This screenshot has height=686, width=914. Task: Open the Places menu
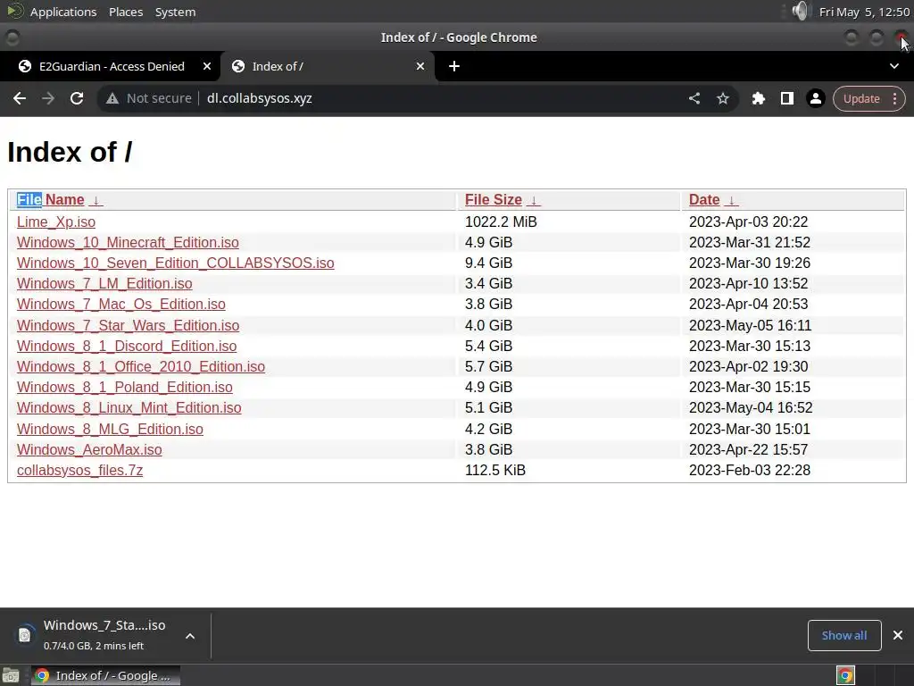pos(126,12)
